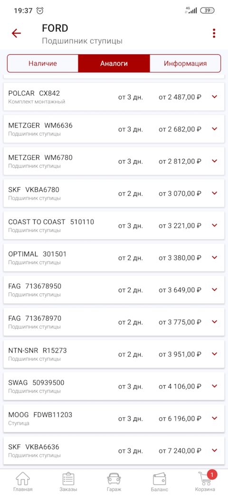Expand the POLCAR CX842 row chevron

tap(215, 97)
